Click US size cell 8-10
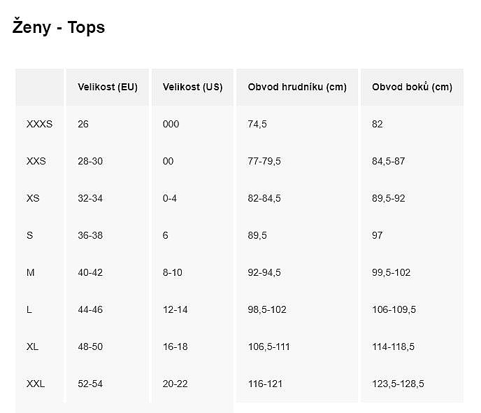The height and width of the screenshot is (413, 481). point(173,272)
